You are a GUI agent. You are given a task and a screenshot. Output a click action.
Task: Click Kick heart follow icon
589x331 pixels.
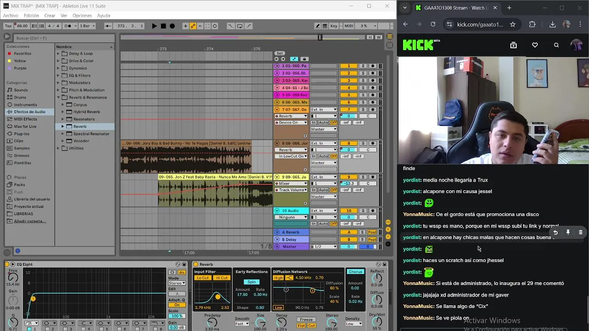[535, 45]
